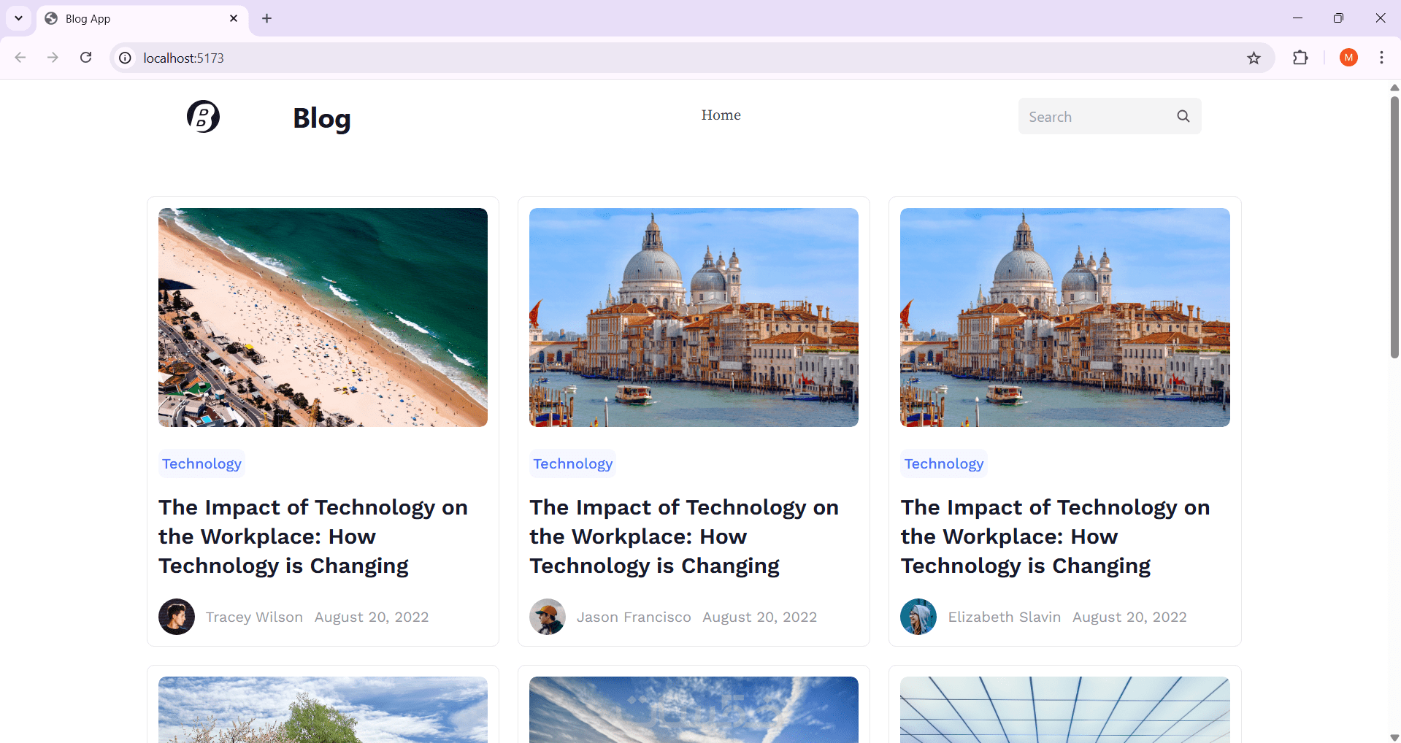Open the tree and clouds photo thumbnail

point(323,709)
